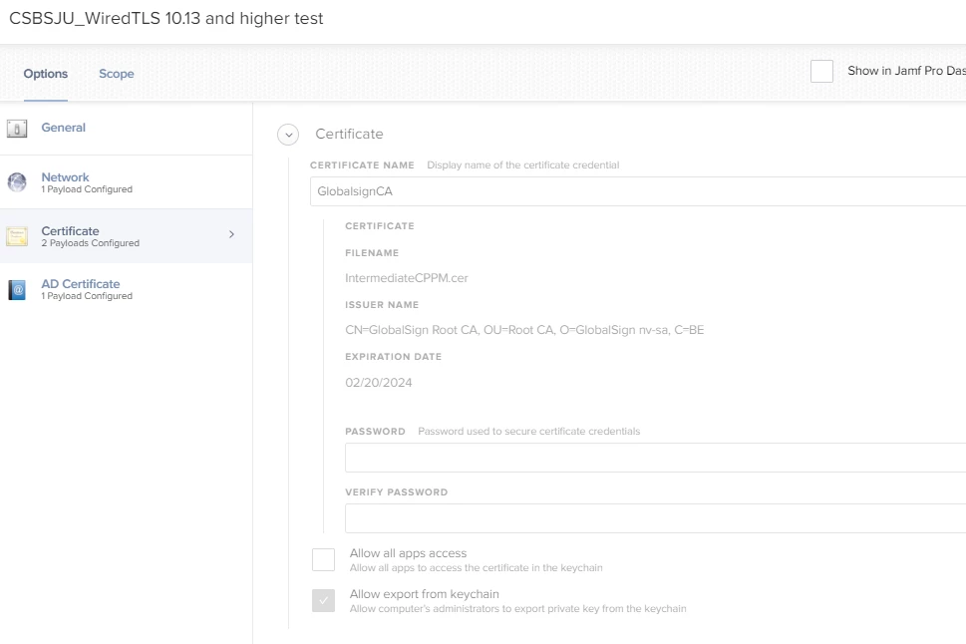
Task: Toggle Allow export from keychain checkbox
Action: pos(323,600)
